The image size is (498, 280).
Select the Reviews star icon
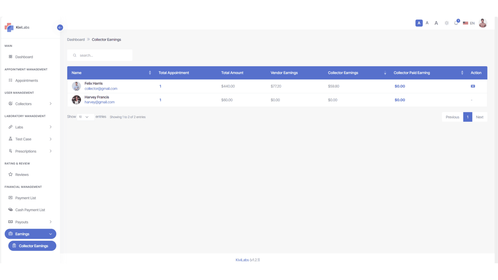[x=10, y=174]
